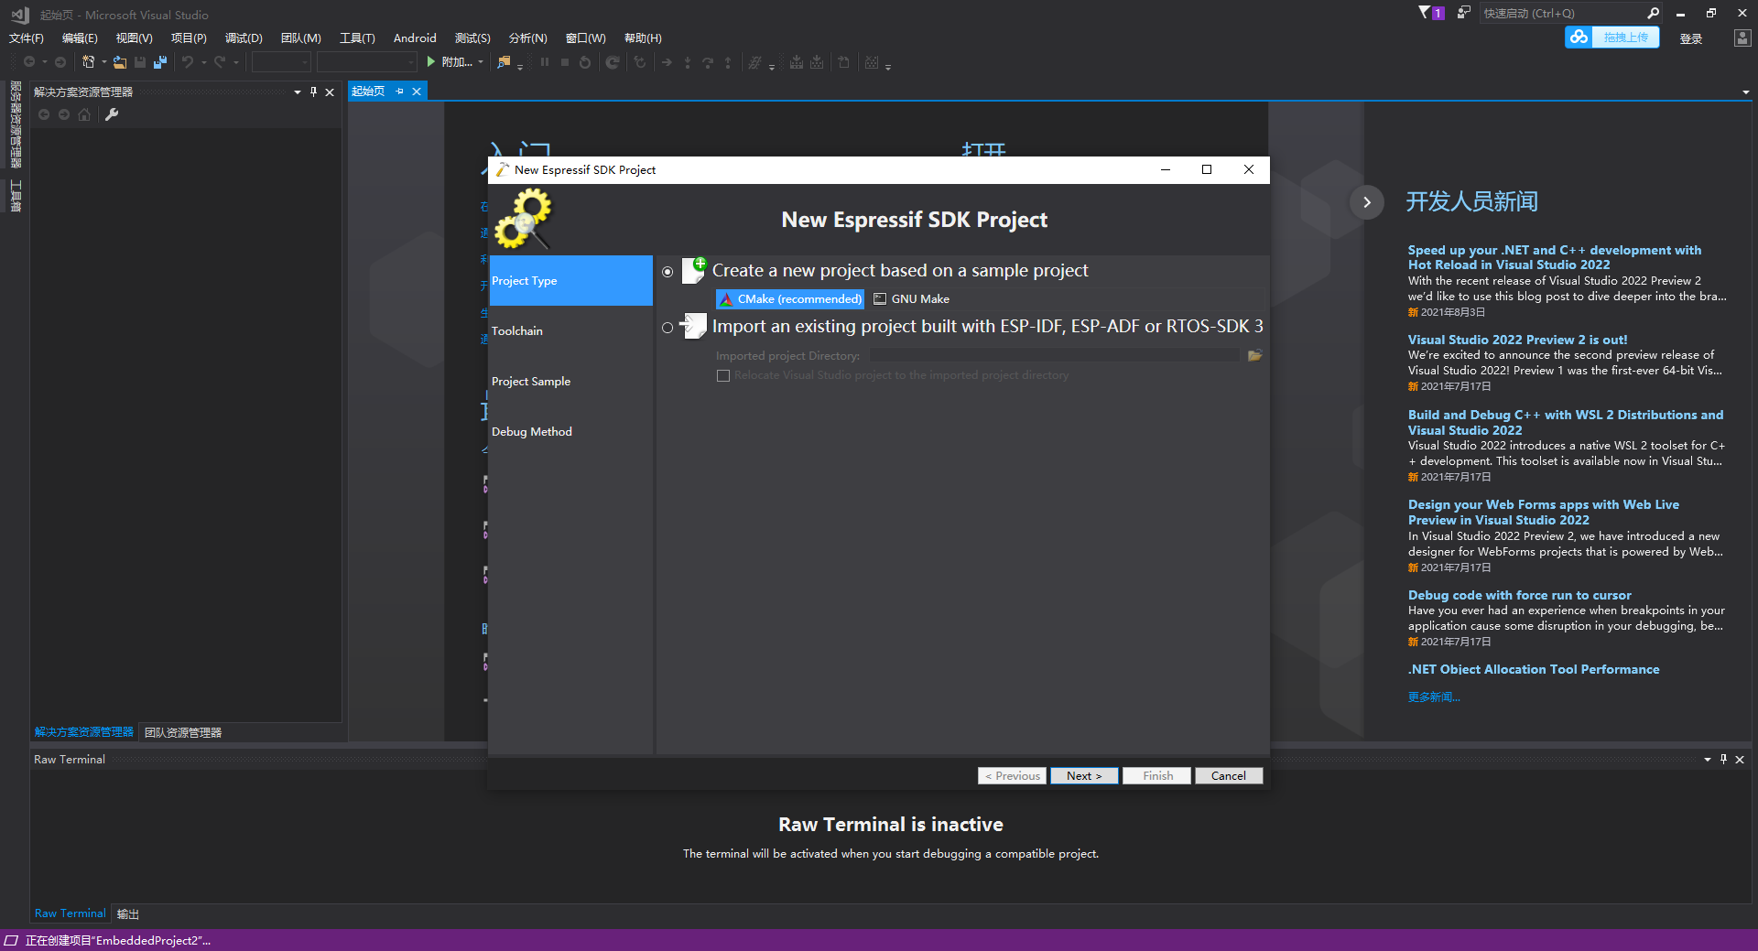
Task: Click the Cancel button in wizard
Action: 1229,775
